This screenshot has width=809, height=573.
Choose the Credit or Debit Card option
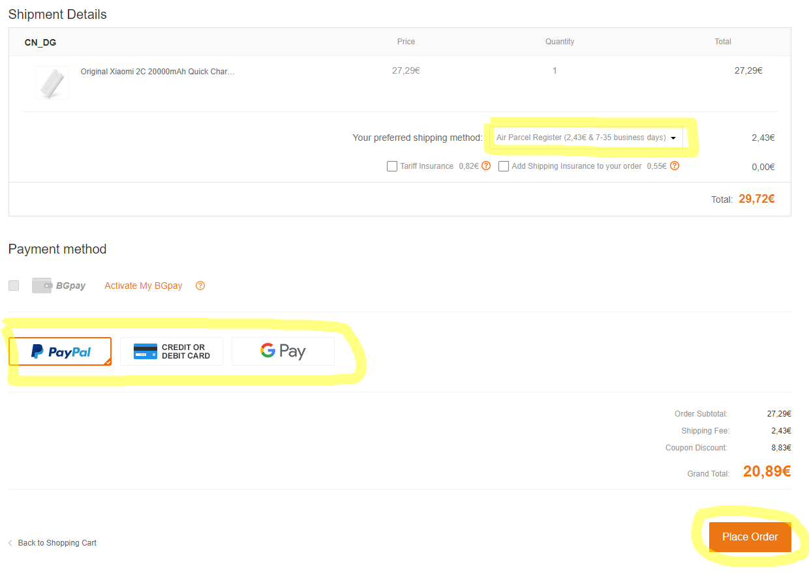click(x=172, y=351)
